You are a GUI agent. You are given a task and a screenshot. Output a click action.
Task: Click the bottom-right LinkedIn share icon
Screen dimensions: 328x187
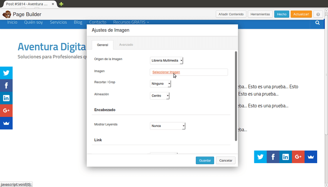click(286, 157)
